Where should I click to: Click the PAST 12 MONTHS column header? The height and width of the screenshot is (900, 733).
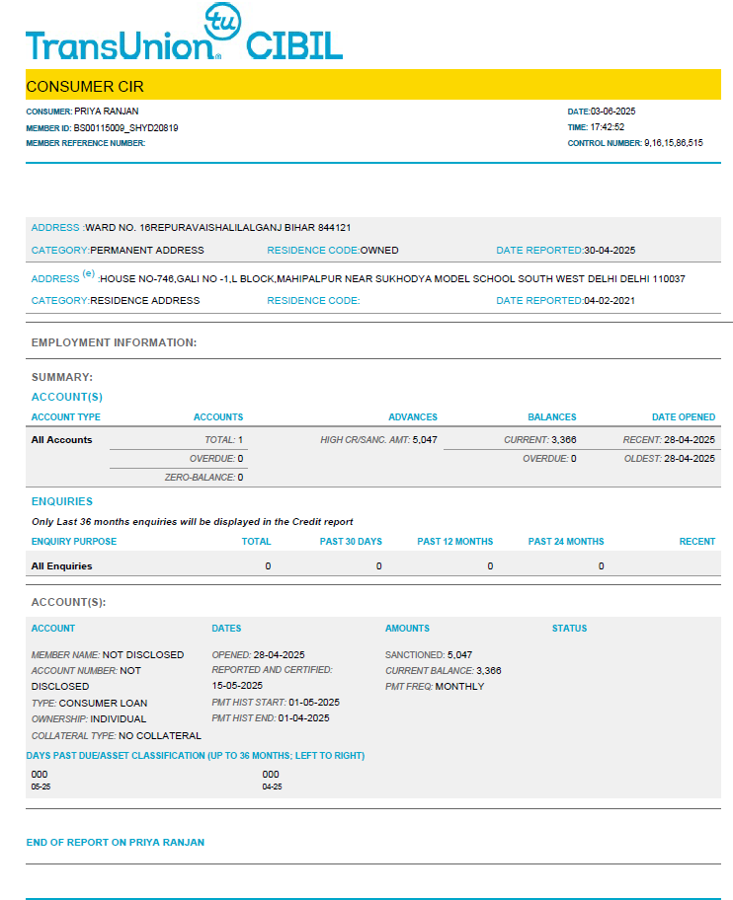[x=455, y=542]
